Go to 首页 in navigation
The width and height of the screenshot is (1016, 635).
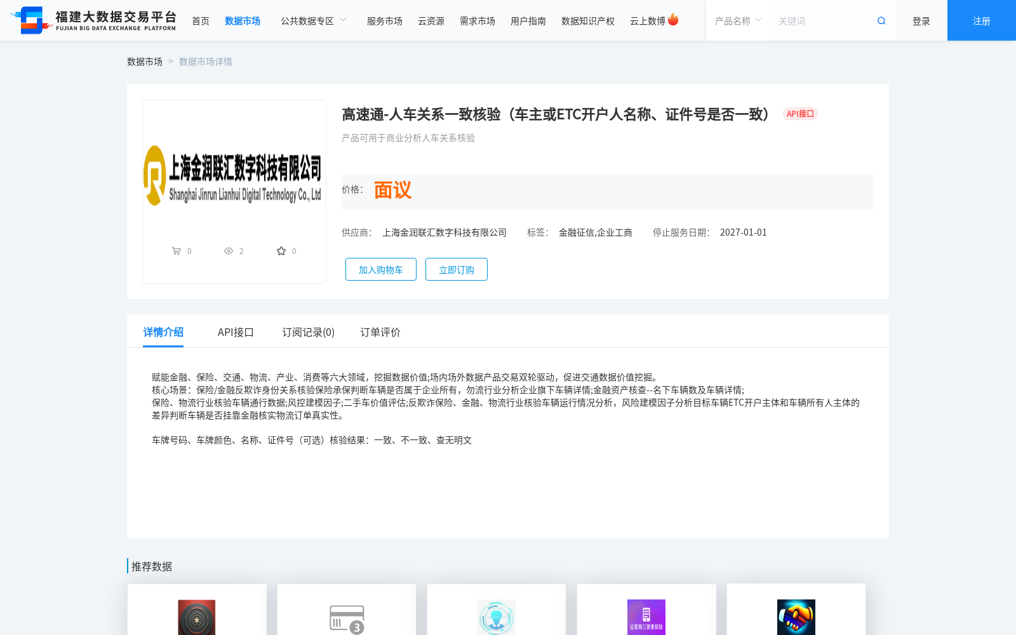click(201, 21)
